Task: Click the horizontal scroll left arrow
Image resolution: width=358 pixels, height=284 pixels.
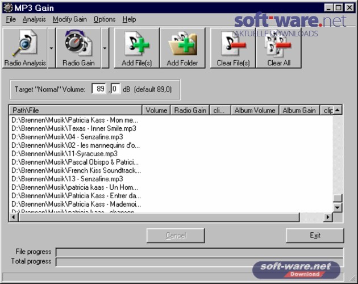Action: click(x=14, y=217)
